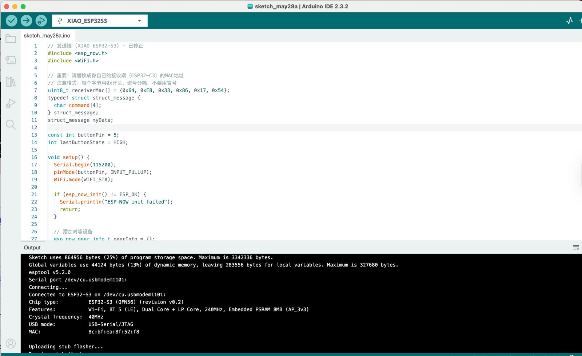Click the 'ESP-NOW init failed' println line
The width and height of the screenshot is (582, 356).
click(116, 202)
